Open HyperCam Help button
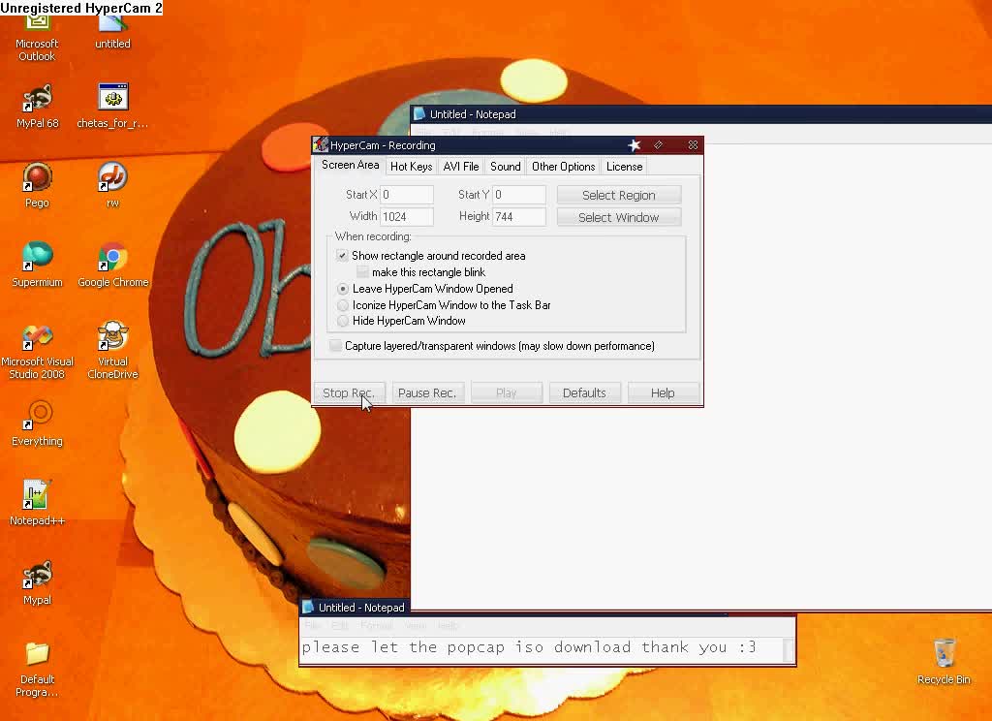 663,393
